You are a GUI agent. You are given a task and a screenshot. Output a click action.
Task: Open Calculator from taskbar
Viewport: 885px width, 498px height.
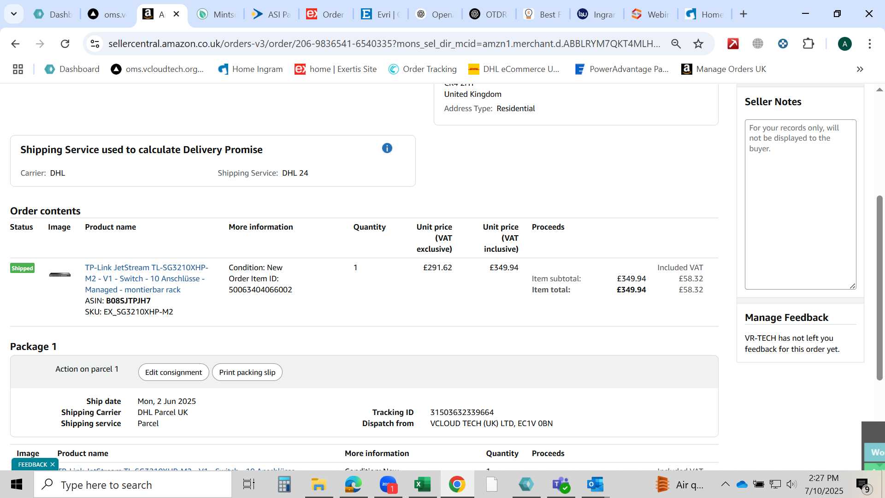tap(284, 485)
